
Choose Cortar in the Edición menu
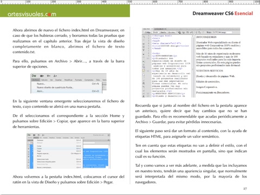tap(58, 146)
